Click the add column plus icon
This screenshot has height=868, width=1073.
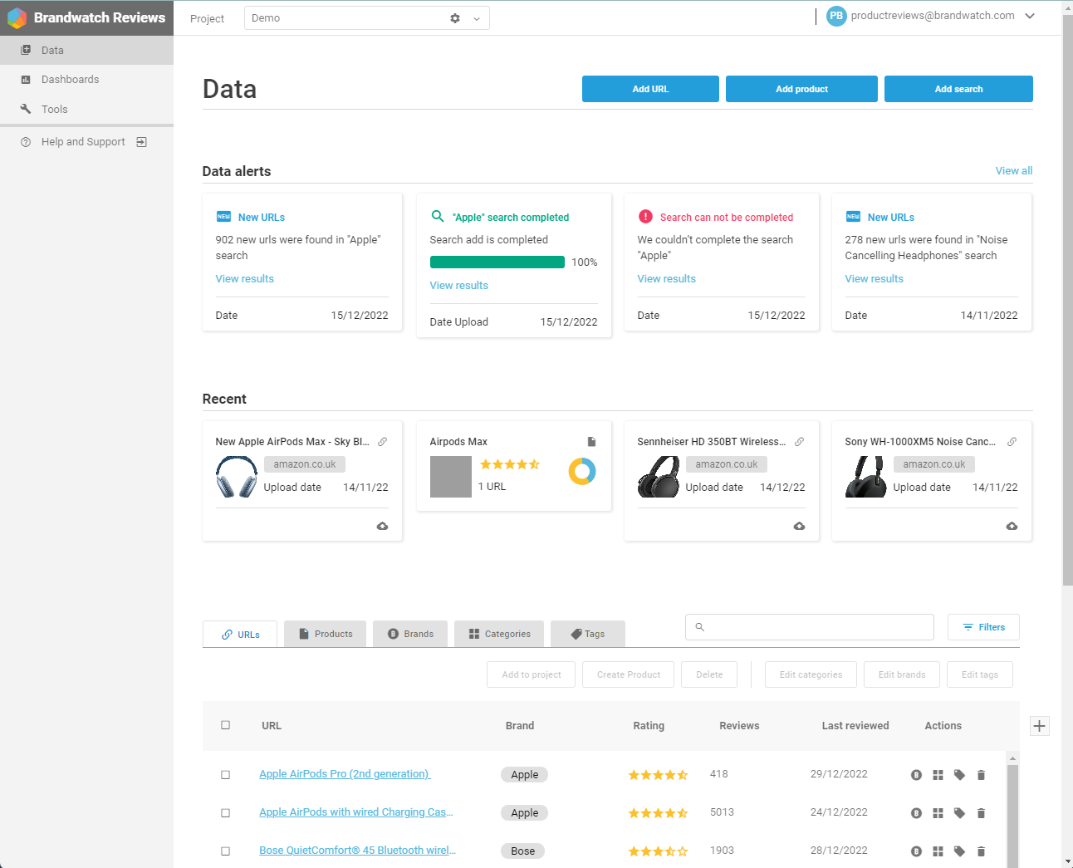point(1039,726)
